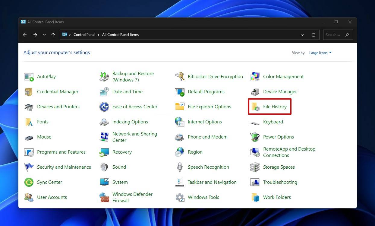Open the Storage Spaces icon
The width and height of the screenshot is (375, 226).
[255, 167]
